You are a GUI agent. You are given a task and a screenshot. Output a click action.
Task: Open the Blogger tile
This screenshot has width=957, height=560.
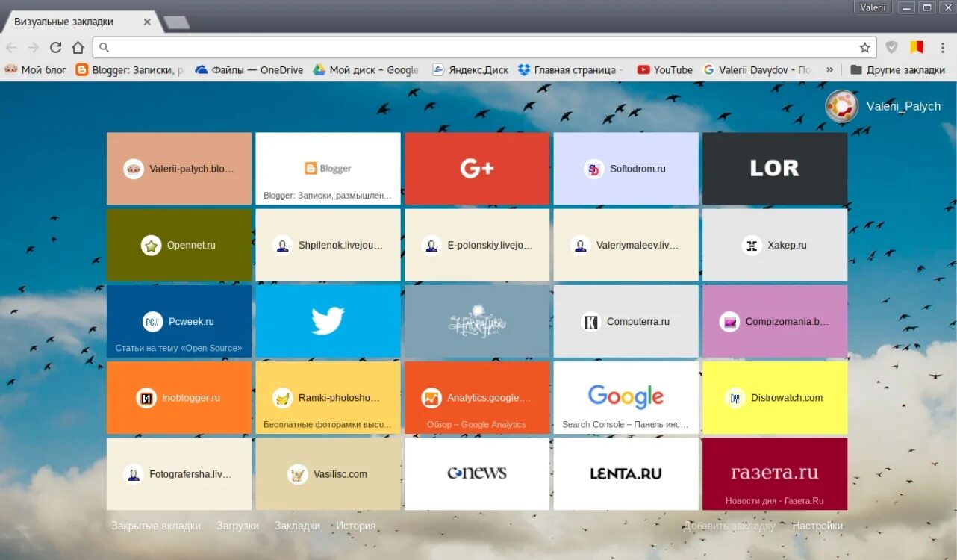[328, 169]
